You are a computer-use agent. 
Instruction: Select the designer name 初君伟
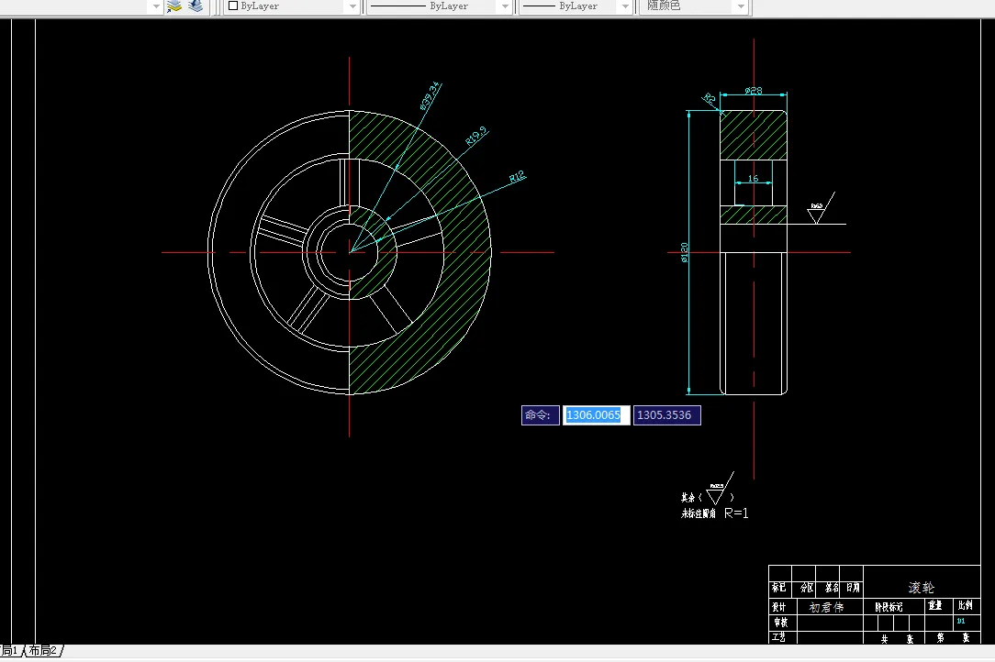(x=826, y=607)
